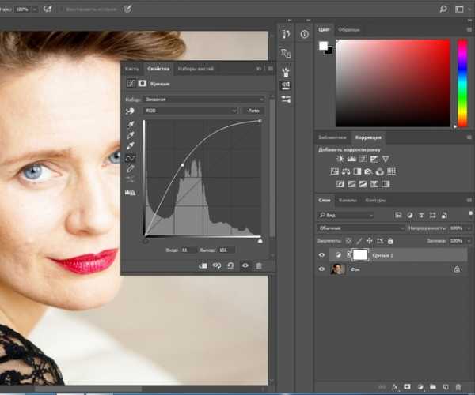Add a Posterize adjustment
The width and height of the screenshot is (475, 395).
click(x=351, y=184)
